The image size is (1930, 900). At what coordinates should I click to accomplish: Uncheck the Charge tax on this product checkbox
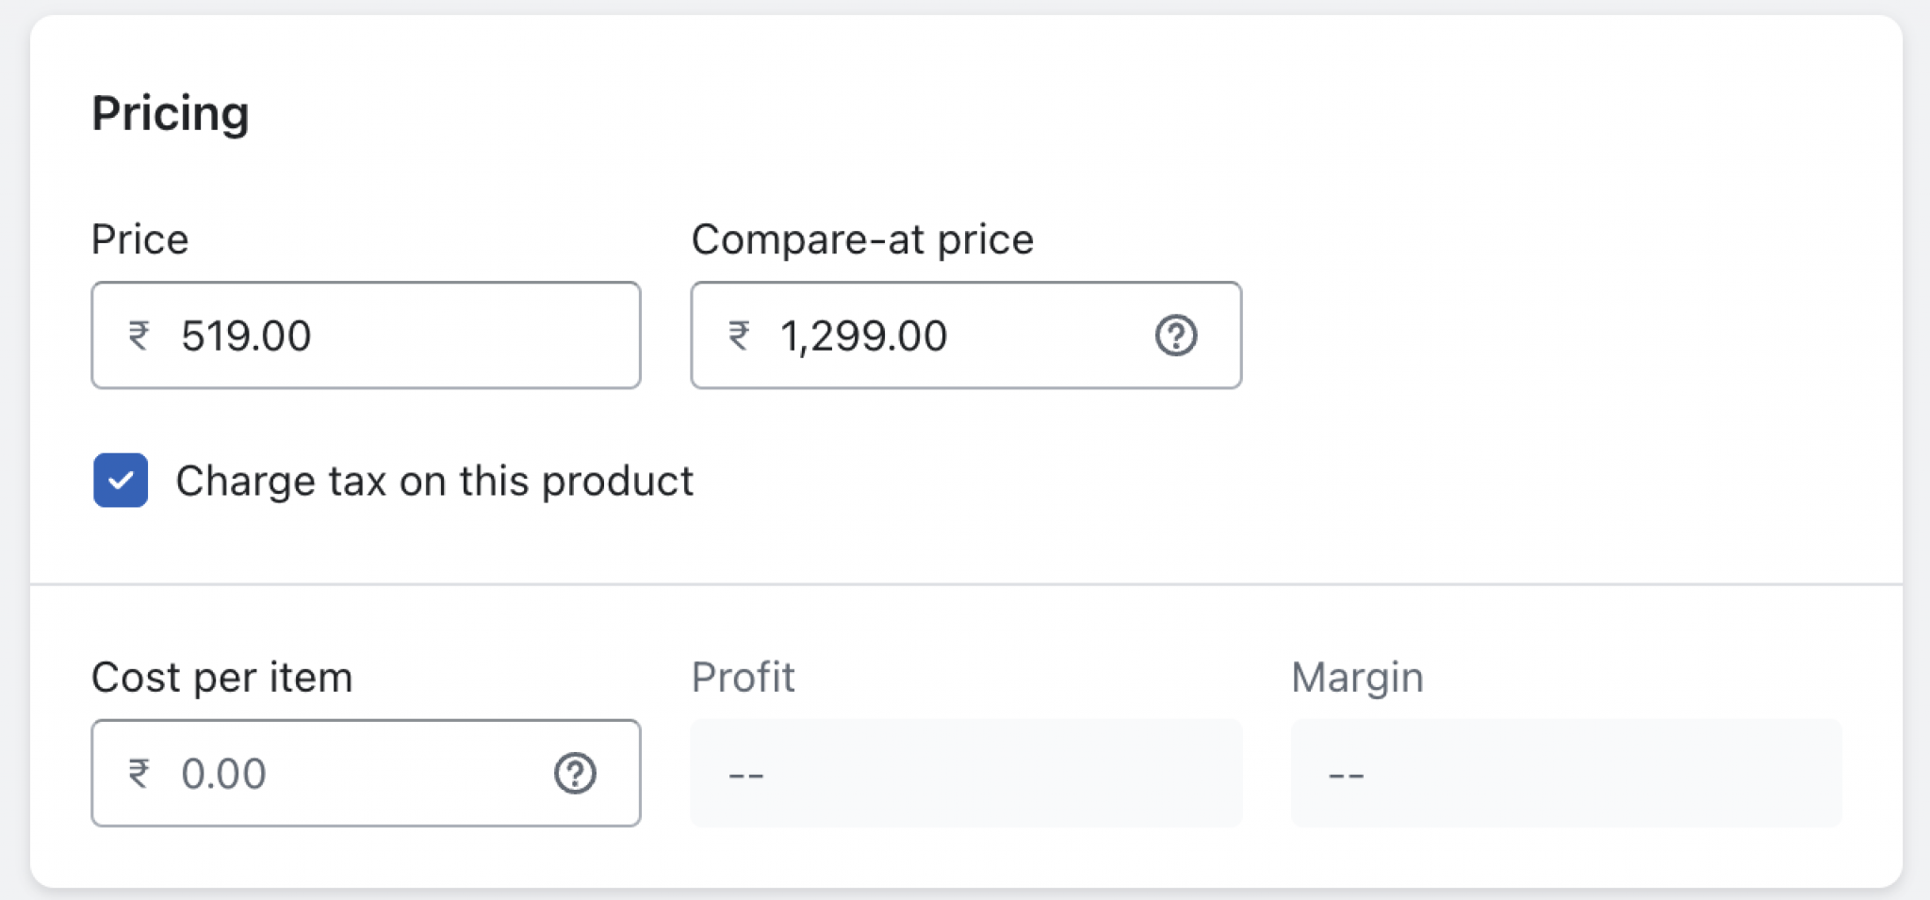coord(121,481)
